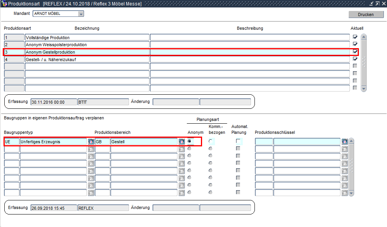Open the Mandant dropdown ARNDT MÖBEL
Image resolution: width=387 pixels, height=227 pixels.
pos(81,14)
